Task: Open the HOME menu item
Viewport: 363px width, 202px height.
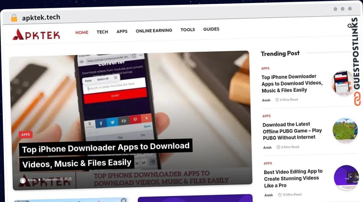Action: [x=82, y=32]
